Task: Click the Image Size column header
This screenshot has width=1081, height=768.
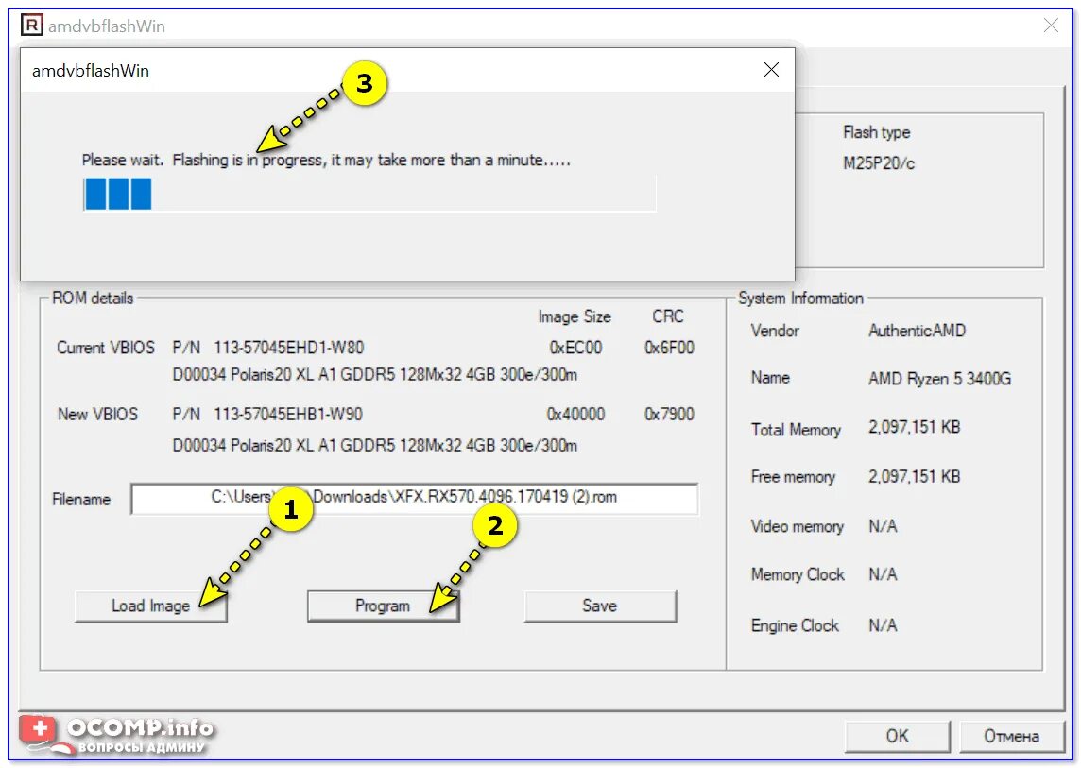Action: 575,316
